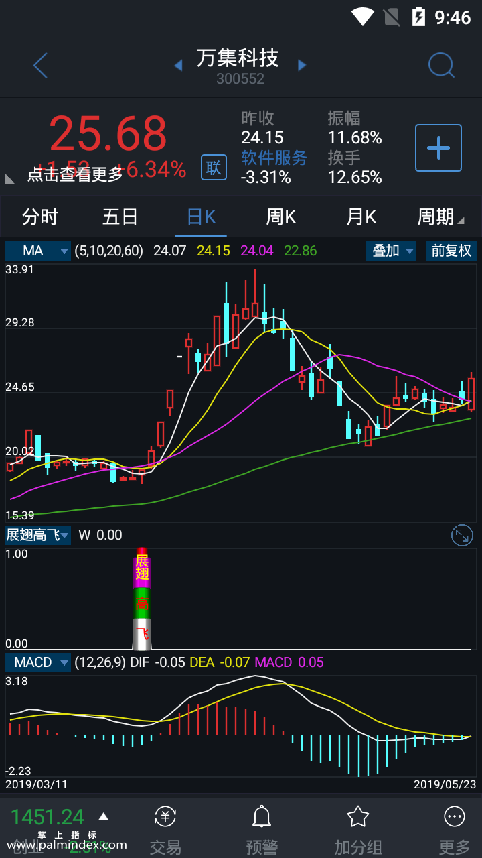
Task: Add stock to watchlist with plus button
Action: pyautogui.click(x=438, y=147)
